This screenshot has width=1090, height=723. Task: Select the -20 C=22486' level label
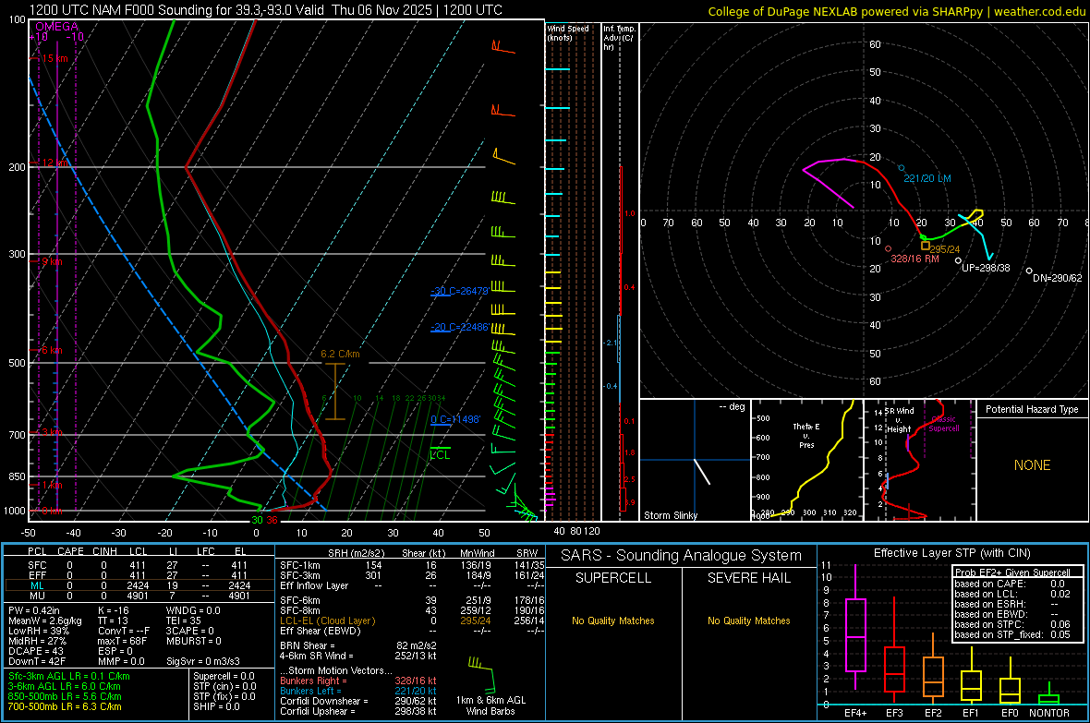pos(459,327)
